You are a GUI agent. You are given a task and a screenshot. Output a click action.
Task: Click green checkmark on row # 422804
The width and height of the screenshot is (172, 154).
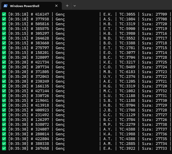(x=4, y=139)
